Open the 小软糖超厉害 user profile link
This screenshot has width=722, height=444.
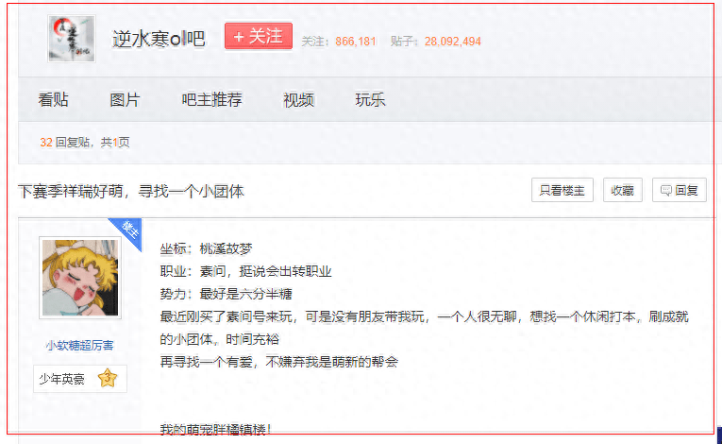coord(80,345)
